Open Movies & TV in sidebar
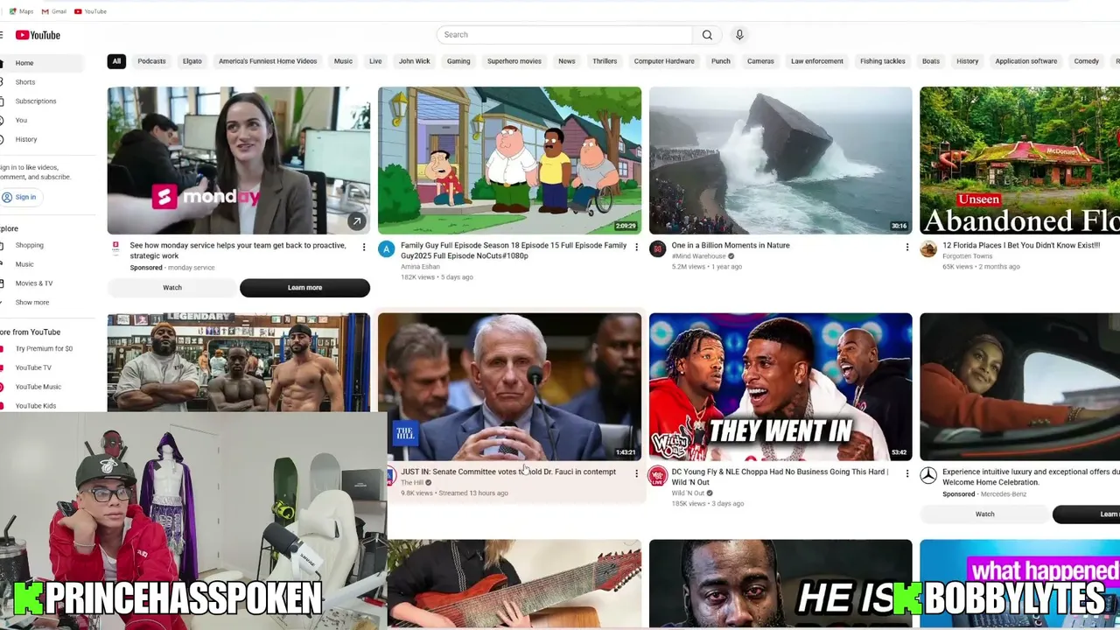This screenshot has height=630, width=1120. [x=40, y=283]
